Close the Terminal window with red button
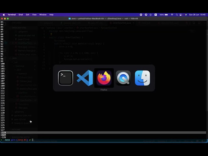208x156 pixels. [x=2, y=19]
